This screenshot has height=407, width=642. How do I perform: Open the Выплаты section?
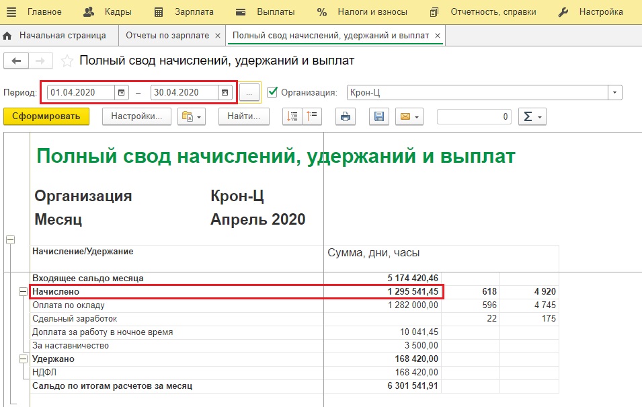click(266, 12)
